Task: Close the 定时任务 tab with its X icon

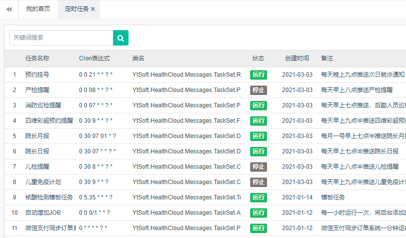Action: click(x=93, y=9)
